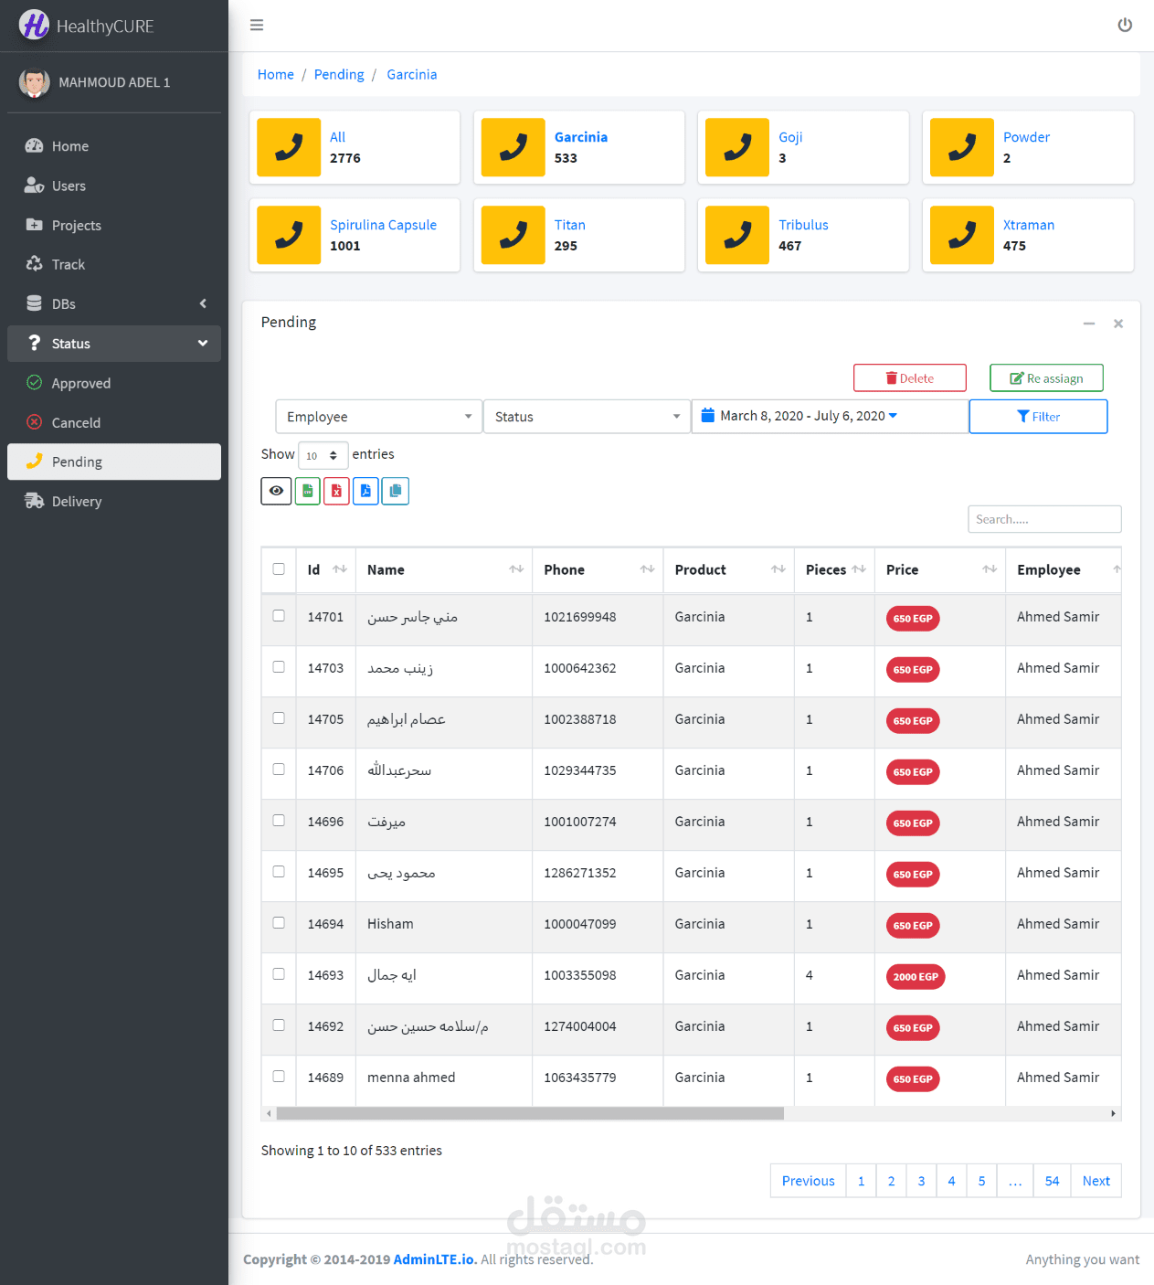Click the phone icon on Titan card

513,235
